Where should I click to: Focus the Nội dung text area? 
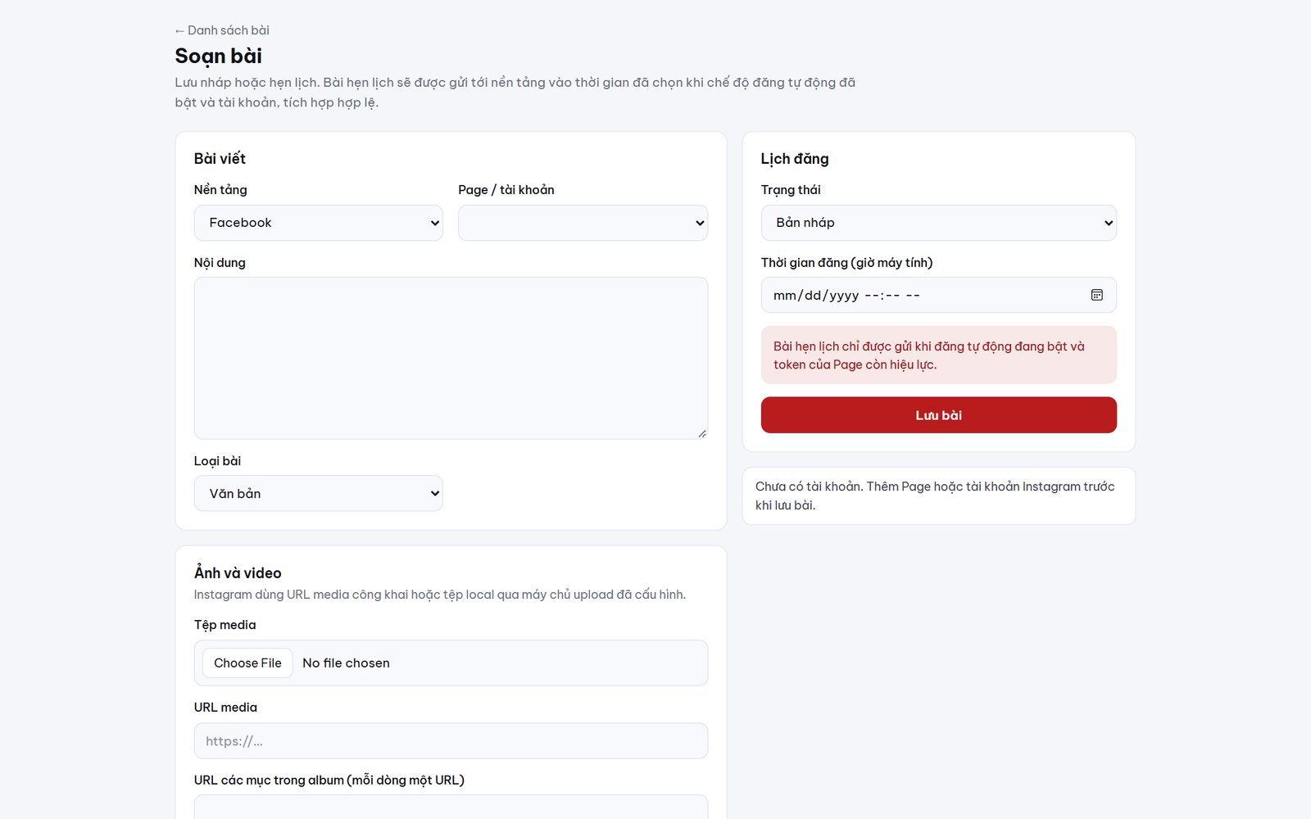451,358
